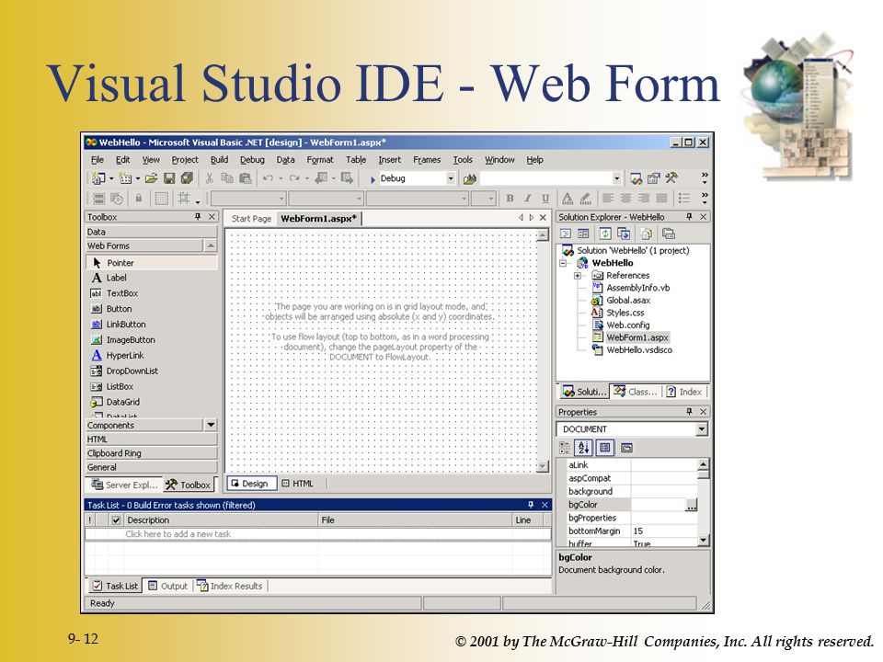This screenshot has height=662, width=883.
Task: Open the Find combo box dropdown arrow
Action: (x=616, y=179)
